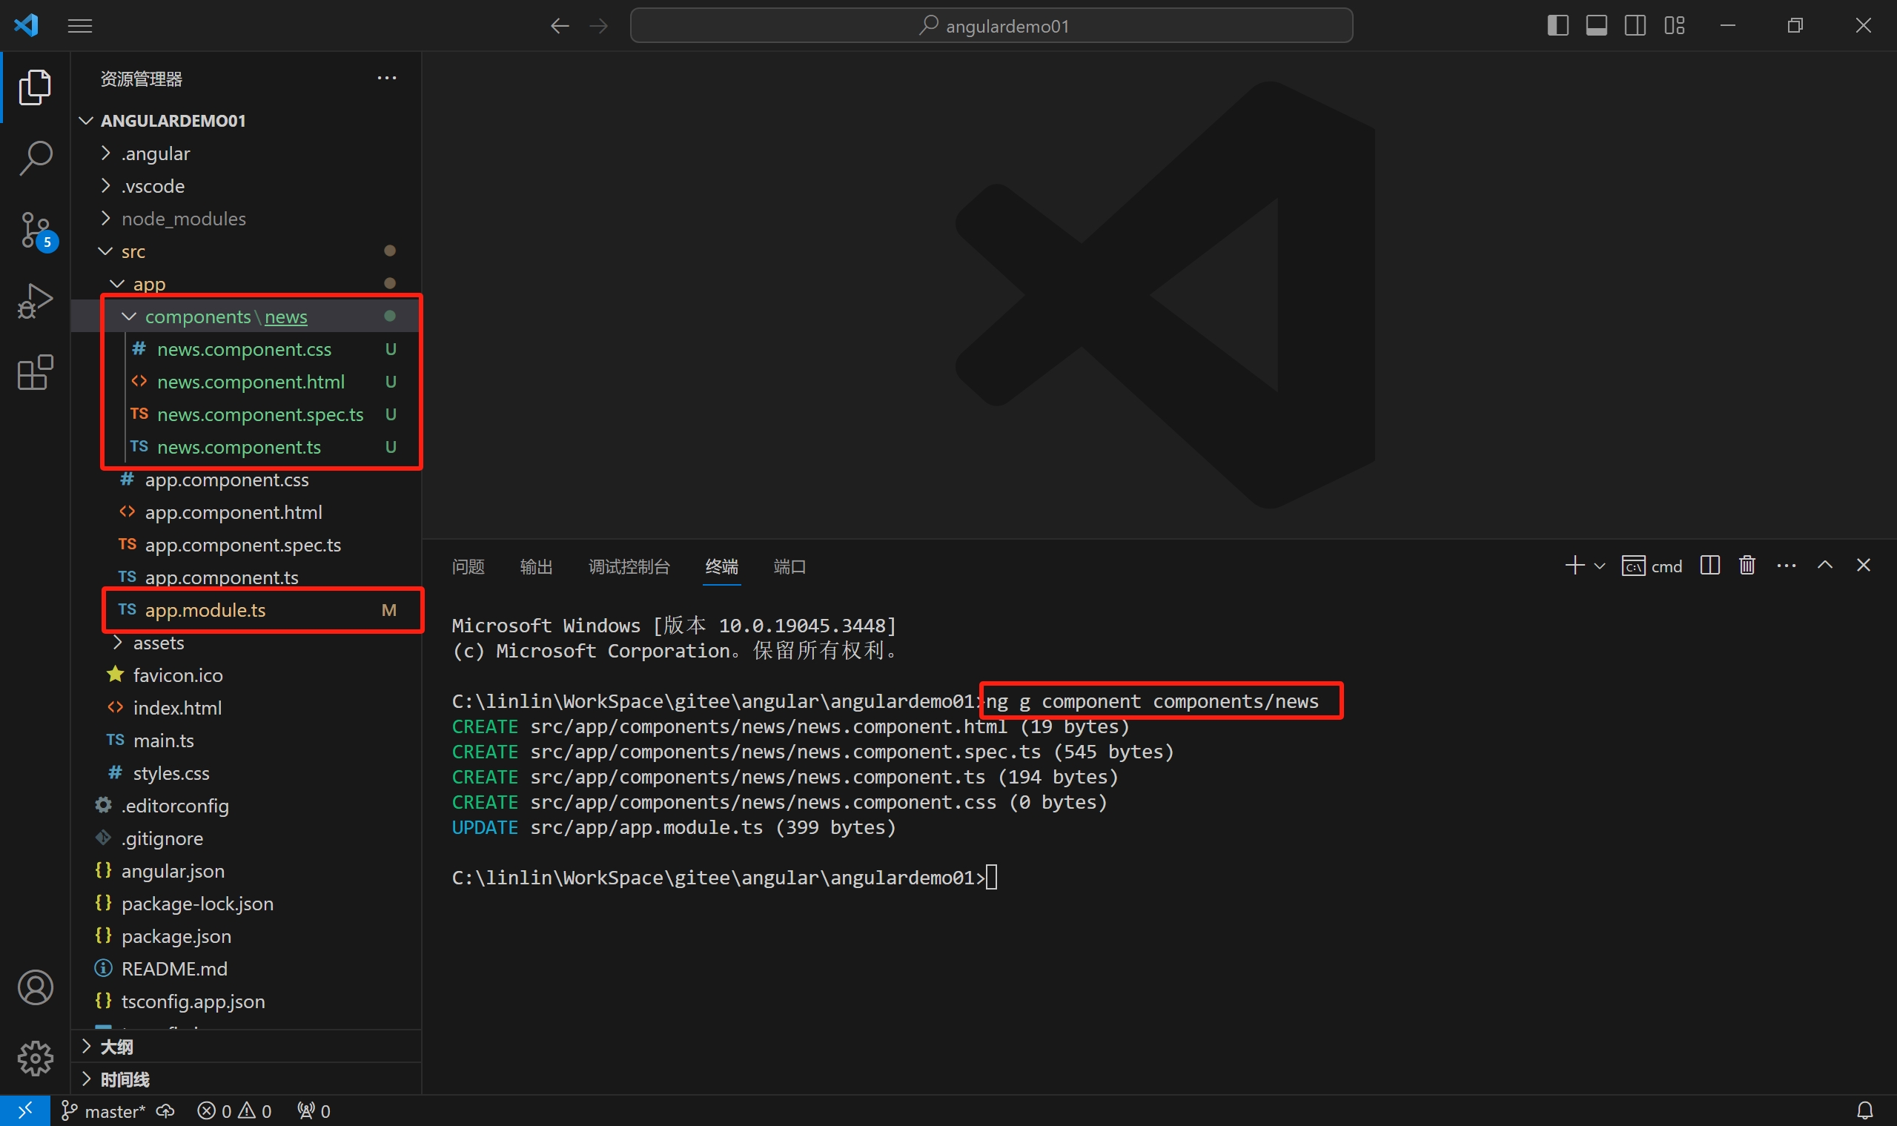Switch to the 调试控制台 debug console tab
1897x1126 pixels.
[629, 567]
